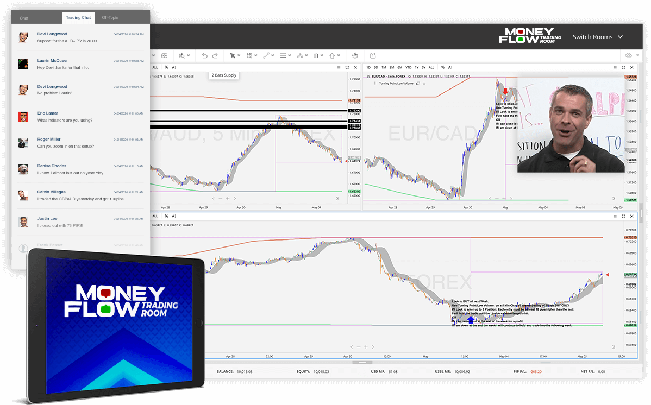Redo the last chart action
Screen dimensions: 651x405
point(215,55)
